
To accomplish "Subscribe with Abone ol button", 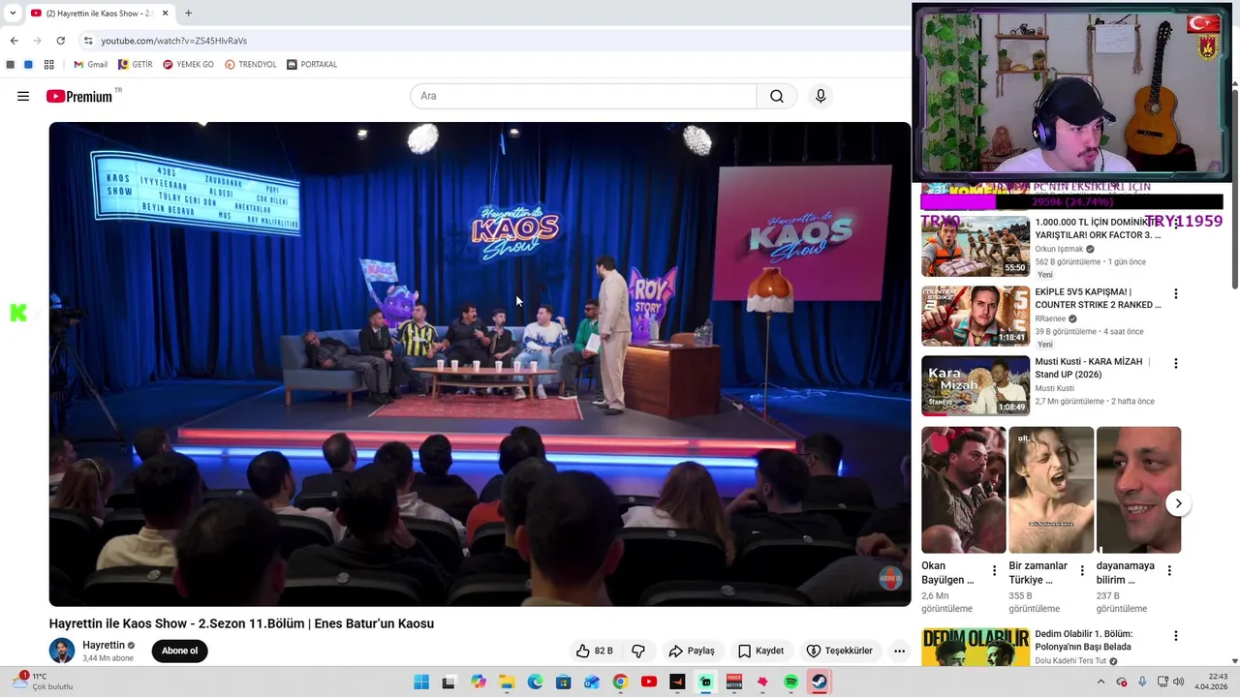I will 179,651.
